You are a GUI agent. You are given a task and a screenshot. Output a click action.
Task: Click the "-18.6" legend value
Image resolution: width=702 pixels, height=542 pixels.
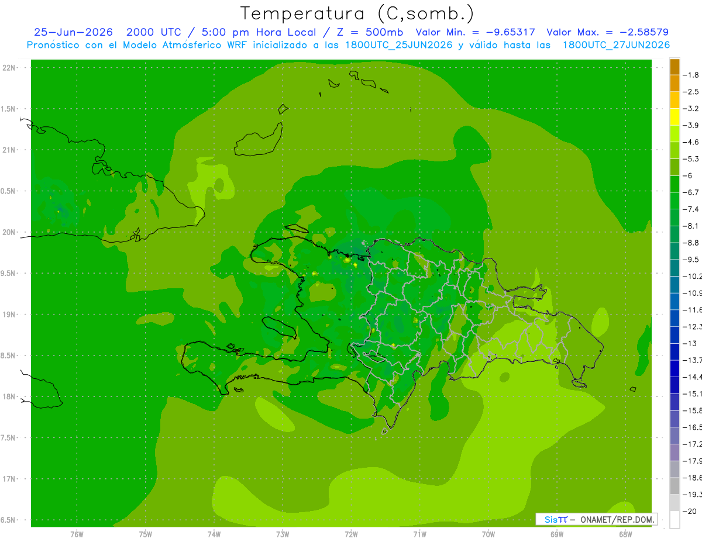(693, 478)
